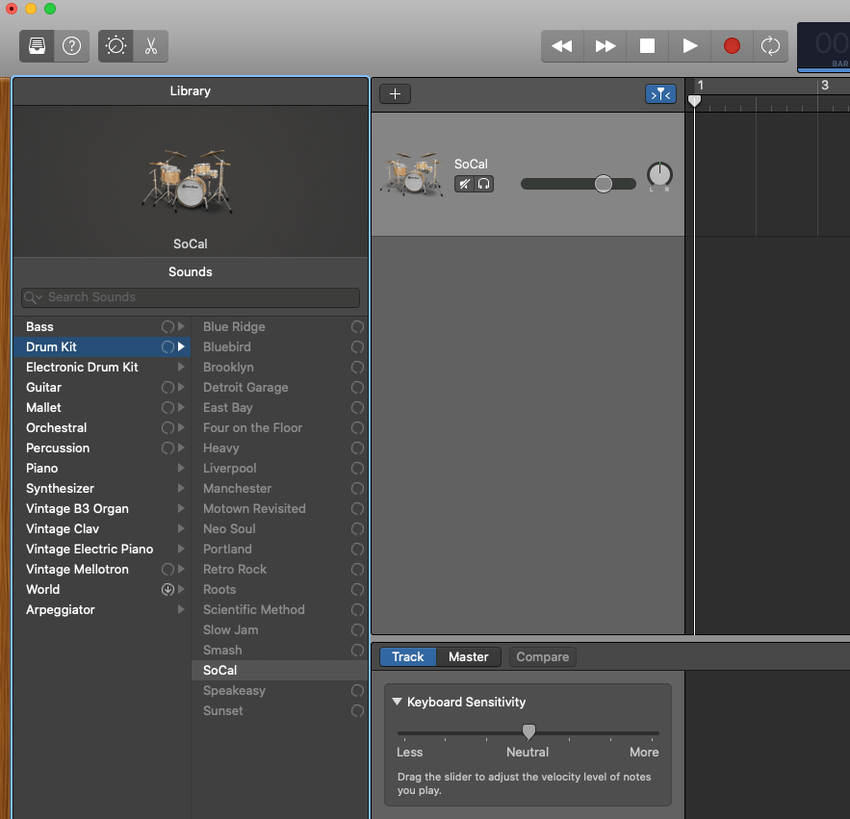Switch to the Track tab
This screenshot has height=819, width=850.
coord(407,657)
